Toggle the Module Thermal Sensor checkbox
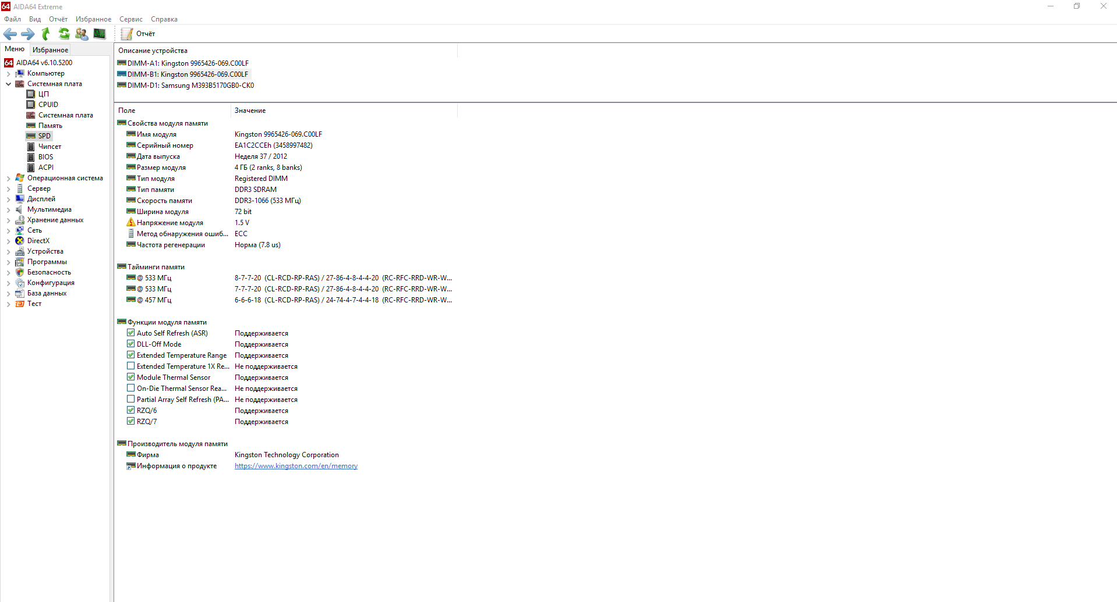 click(131, 377)
